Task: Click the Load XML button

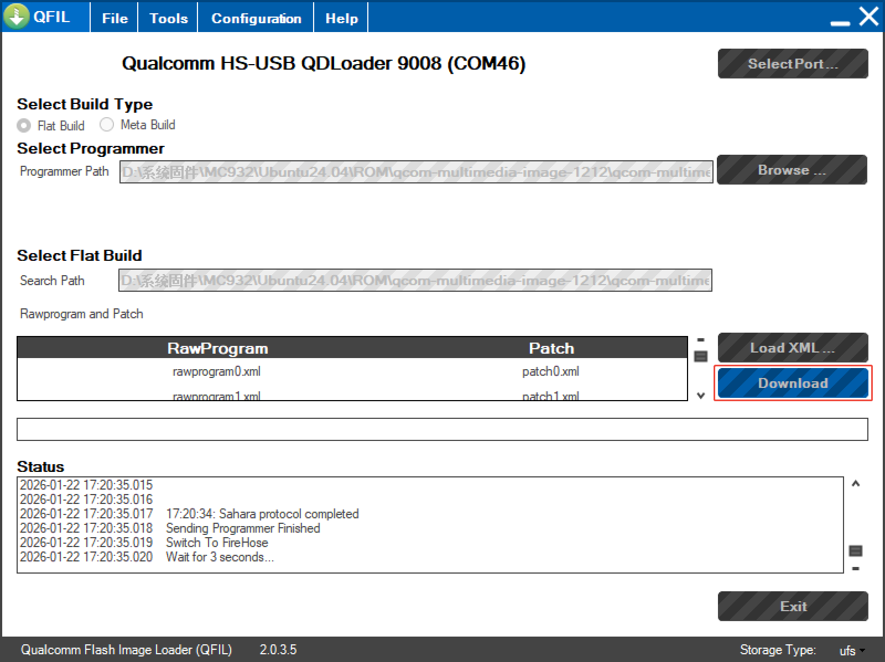Action: point(792,348)
